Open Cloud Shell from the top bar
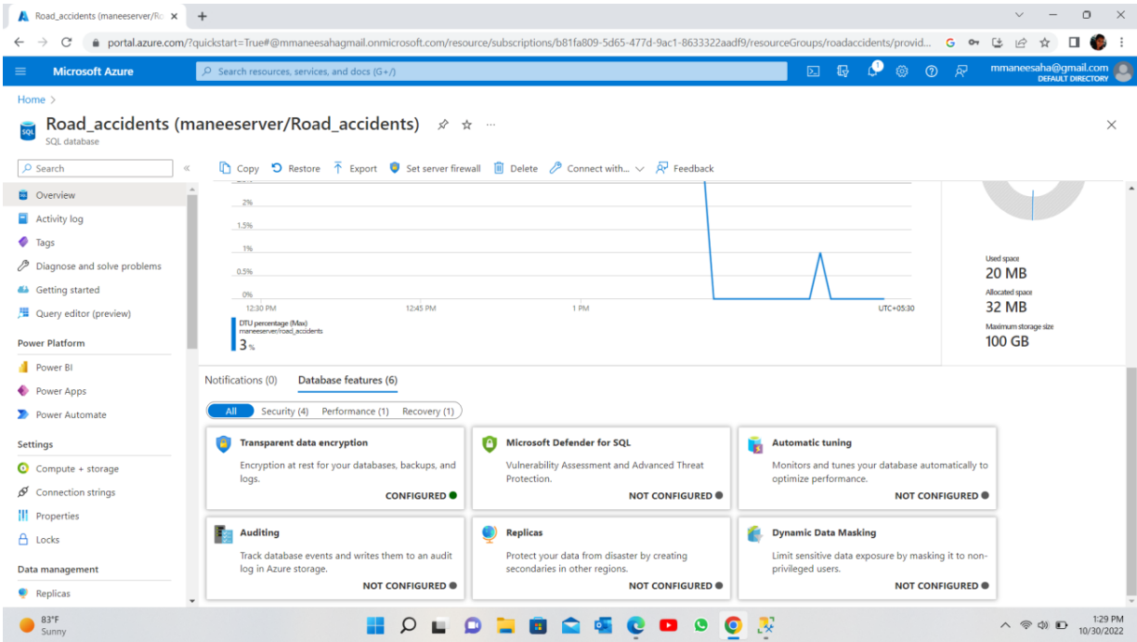The width and height of the screenshot is (1137, 642). 813,72
